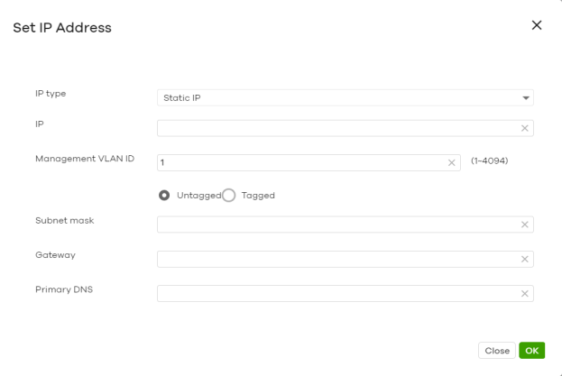Clear the Management VLAN ID value
Image resolution: width=562 pixels, height=376 pixels.
tap(452, 162)
